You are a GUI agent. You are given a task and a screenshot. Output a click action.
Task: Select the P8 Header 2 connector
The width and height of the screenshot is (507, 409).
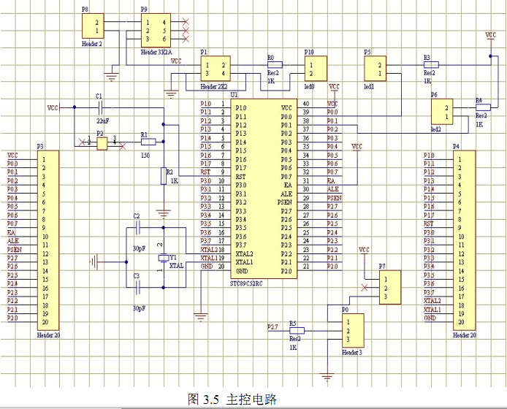93,26
